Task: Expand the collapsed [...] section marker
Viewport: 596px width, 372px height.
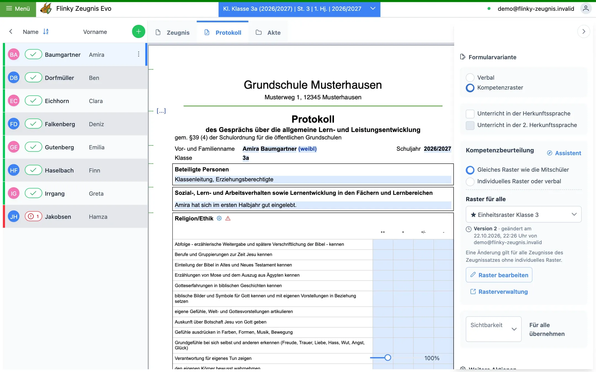Action: pyautogui.click(x=161, y=111)
